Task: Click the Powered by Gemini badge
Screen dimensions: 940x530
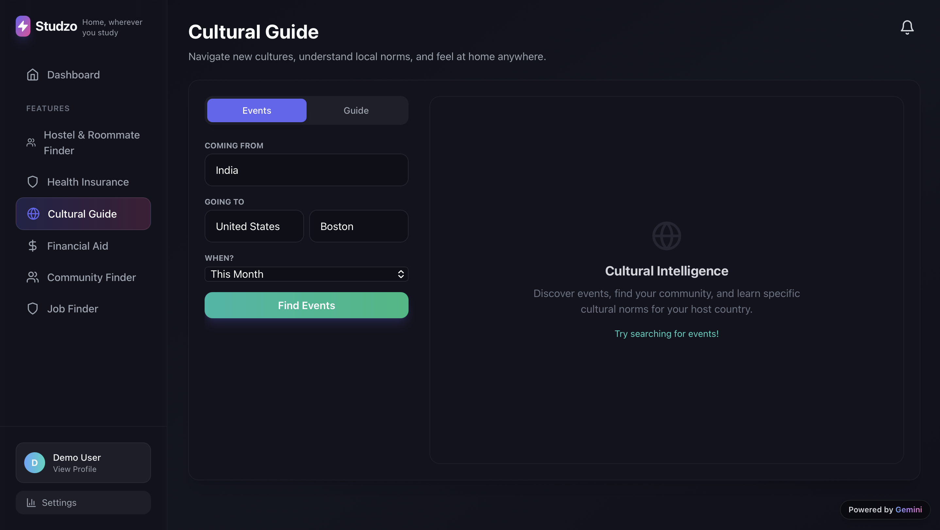Action: [x=884, y=509]
